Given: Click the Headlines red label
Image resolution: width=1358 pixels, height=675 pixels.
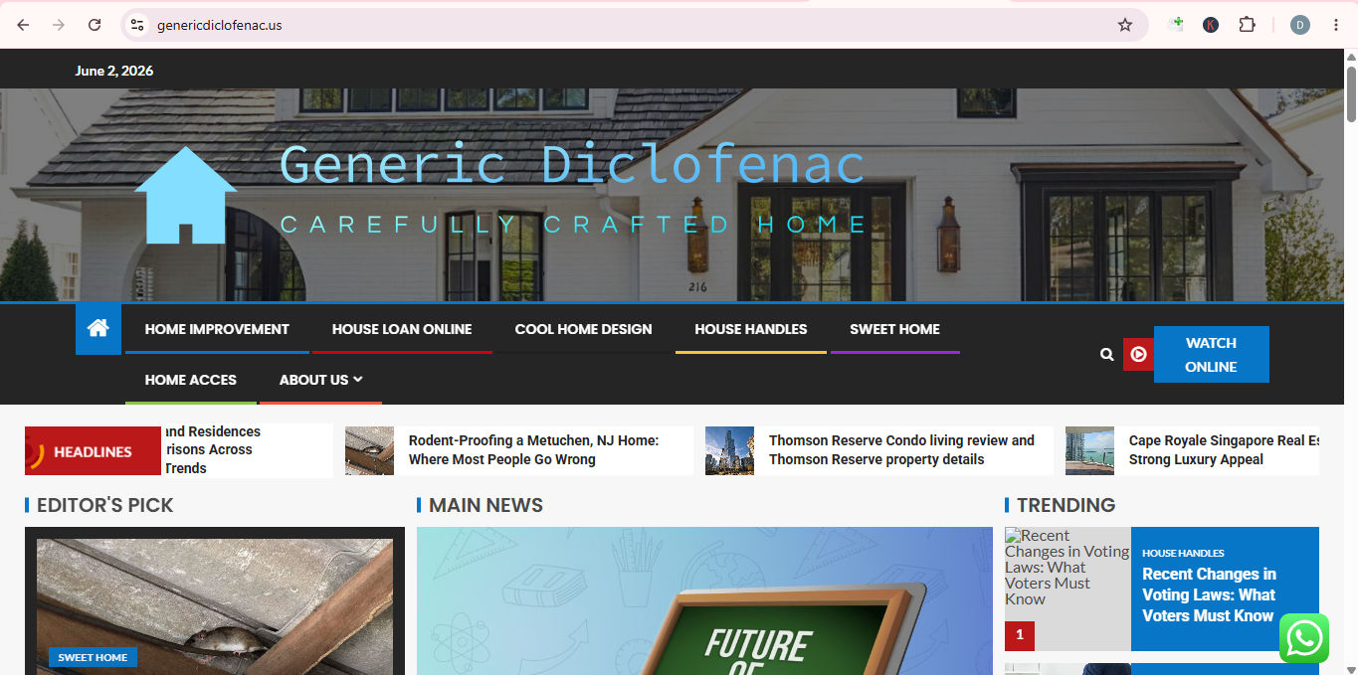Looking at the screenshot, I should point(93,451).
